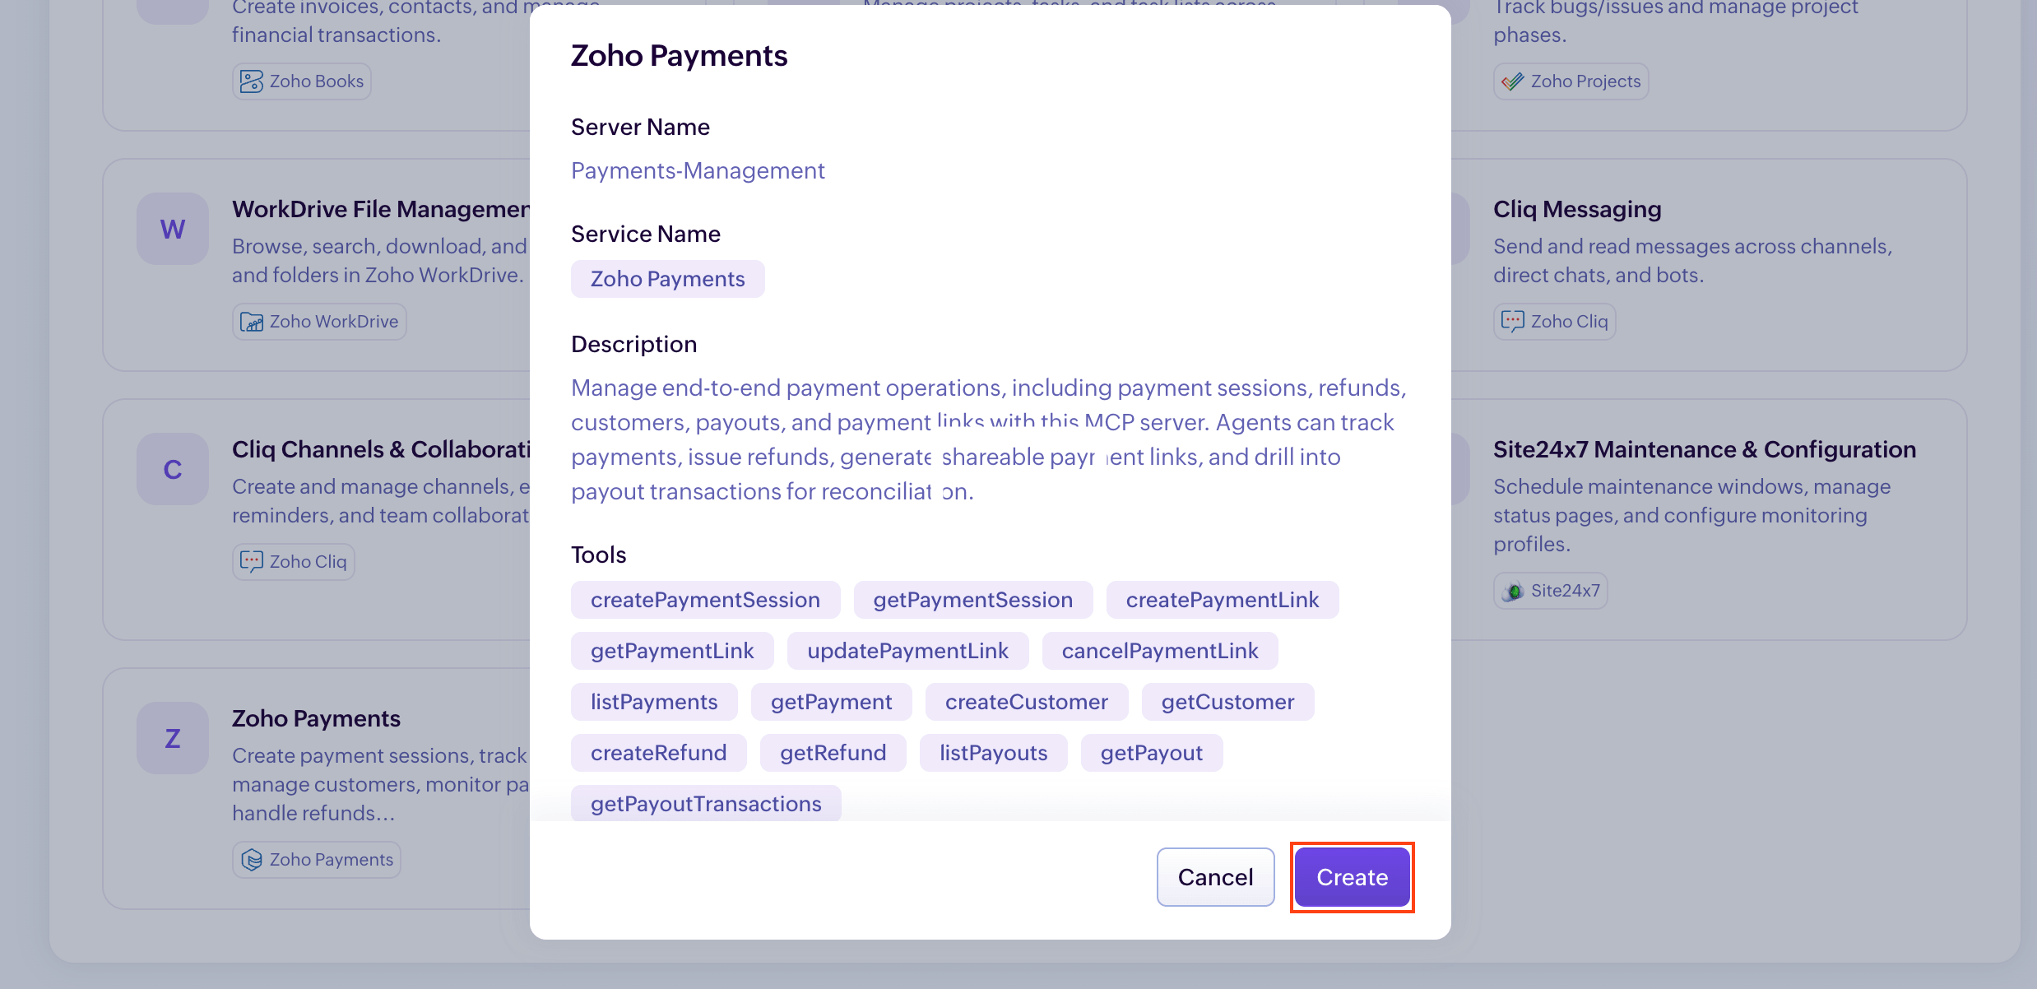
Task: Click the Zoho Books icon tag
Action: point(252,81)
